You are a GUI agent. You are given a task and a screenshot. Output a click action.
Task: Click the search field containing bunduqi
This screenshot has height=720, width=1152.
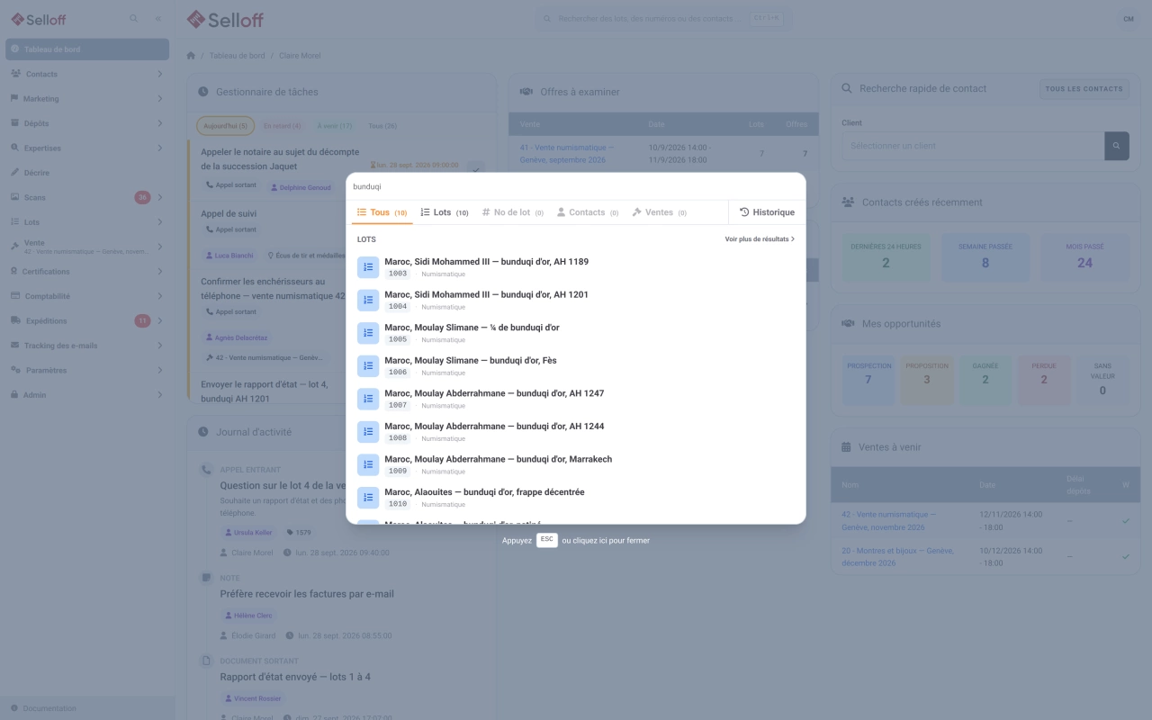576,186
